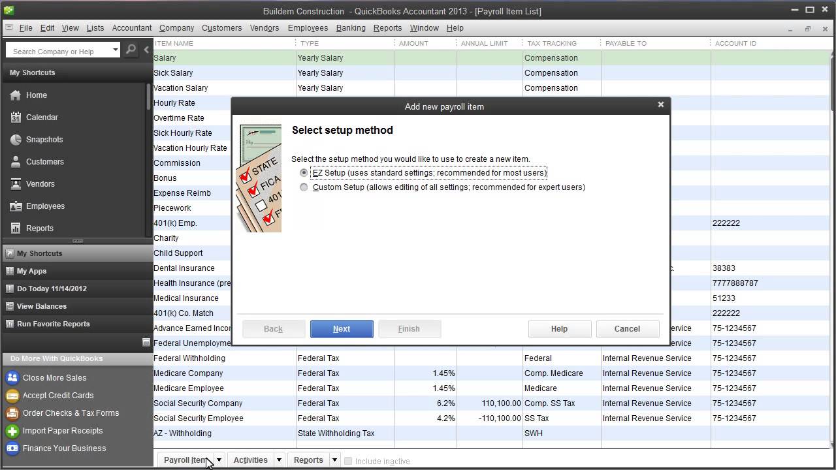Toggle the Include inactive checkbox
836x470 pixels.
[348, 461]
